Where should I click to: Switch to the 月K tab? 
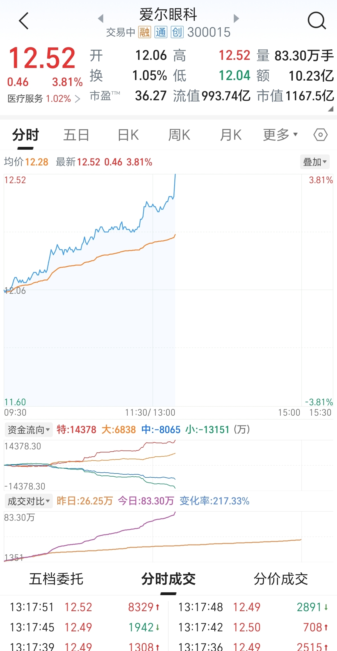pos(231,135)
